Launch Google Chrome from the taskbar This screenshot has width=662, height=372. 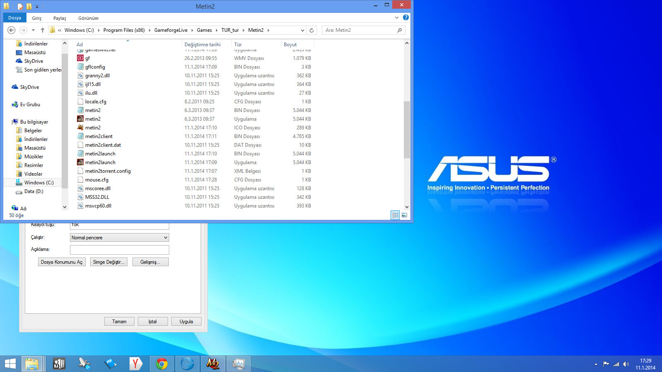pos(162,364)
